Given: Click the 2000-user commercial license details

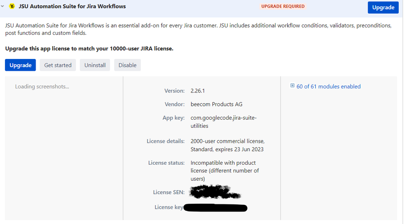Looking at the screenshot, I should click(228, 145).
